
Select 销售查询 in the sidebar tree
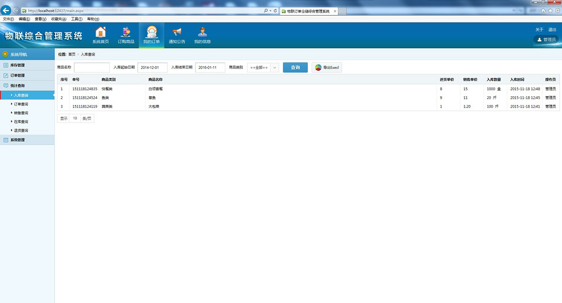click(x=21, y=113)
